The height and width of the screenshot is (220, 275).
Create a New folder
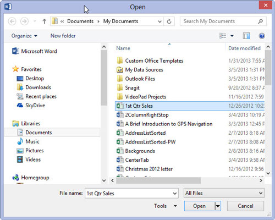point(63,36)
